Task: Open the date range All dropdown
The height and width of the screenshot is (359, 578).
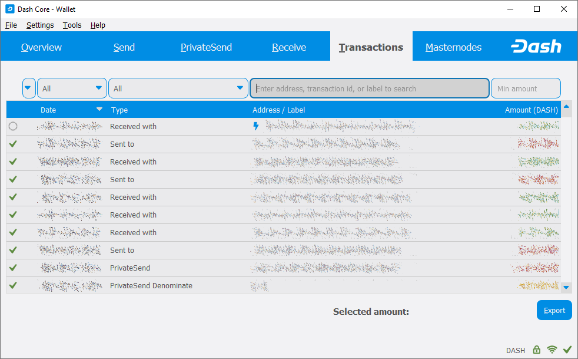Action: 72,88
